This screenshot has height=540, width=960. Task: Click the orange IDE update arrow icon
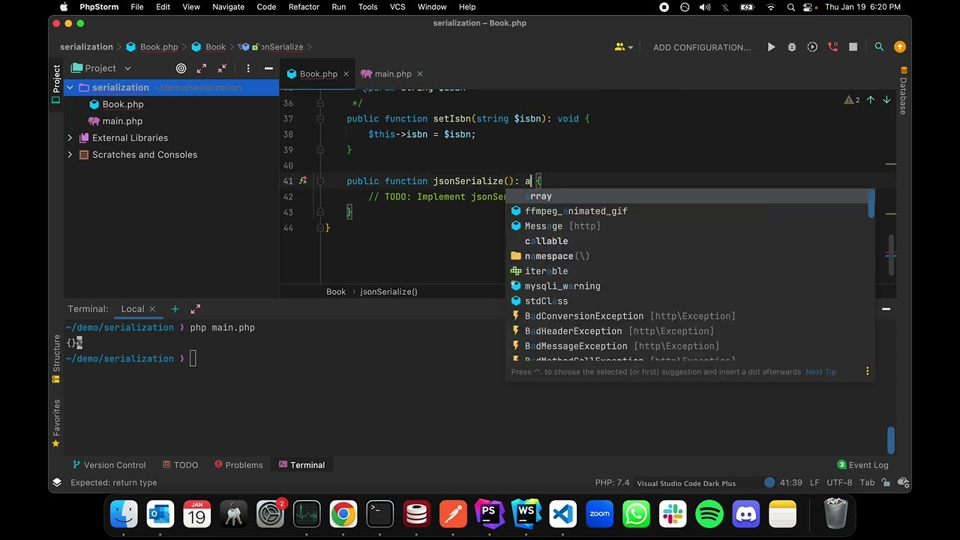tap(900, 47)
